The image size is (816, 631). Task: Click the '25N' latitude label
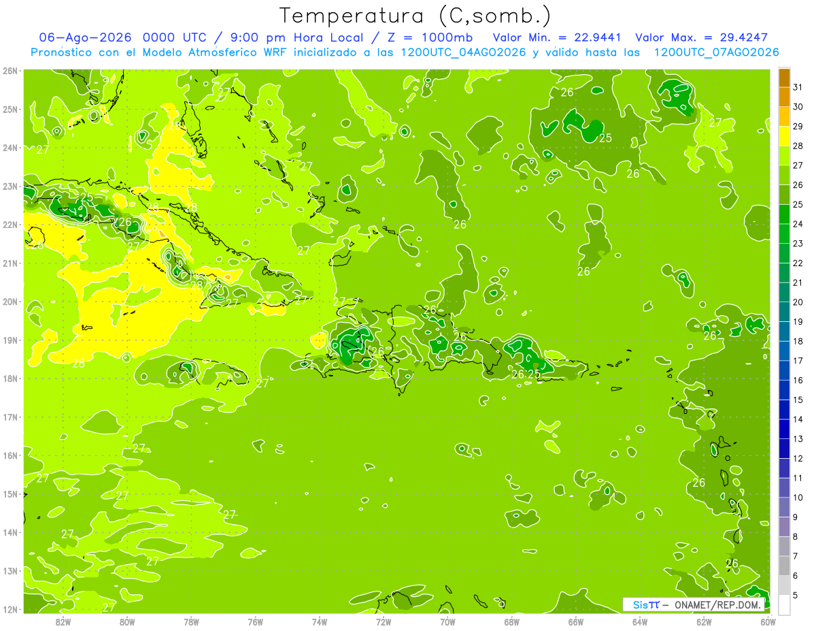10,109
